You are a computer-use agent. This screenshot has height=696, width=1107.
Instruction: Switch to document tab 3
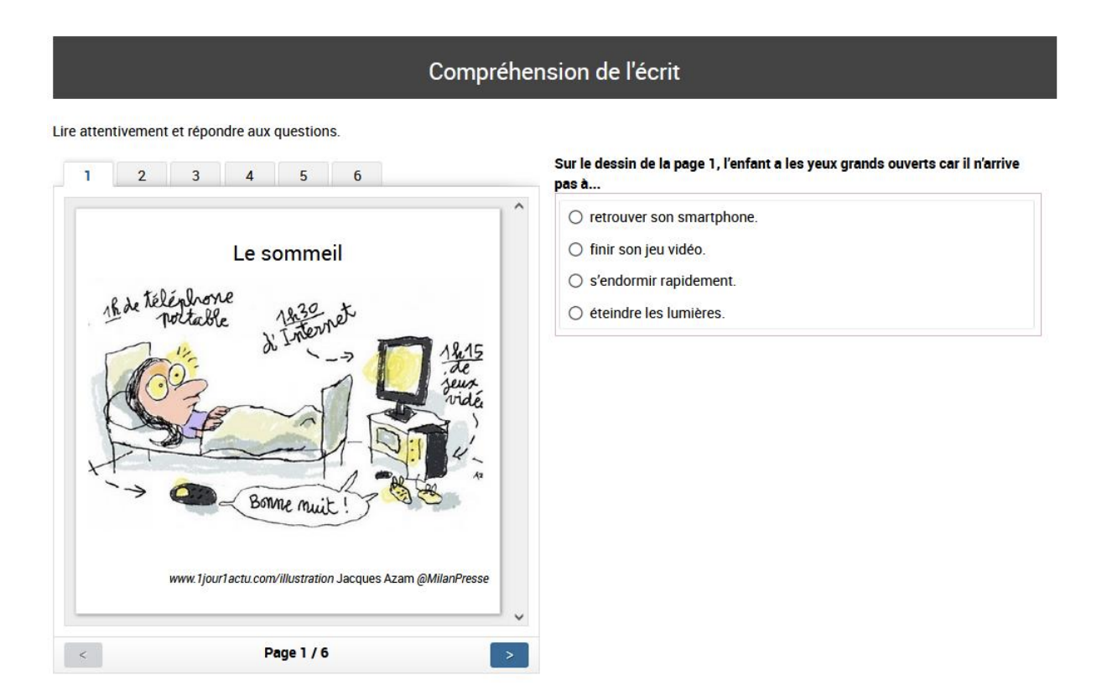(x=195, y=175)
